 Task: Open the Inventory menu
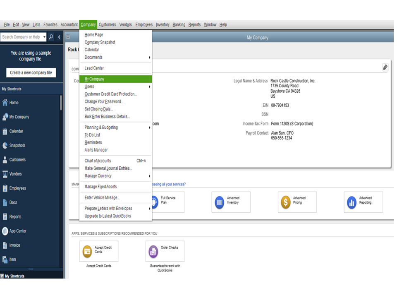(x=163, y=24)
